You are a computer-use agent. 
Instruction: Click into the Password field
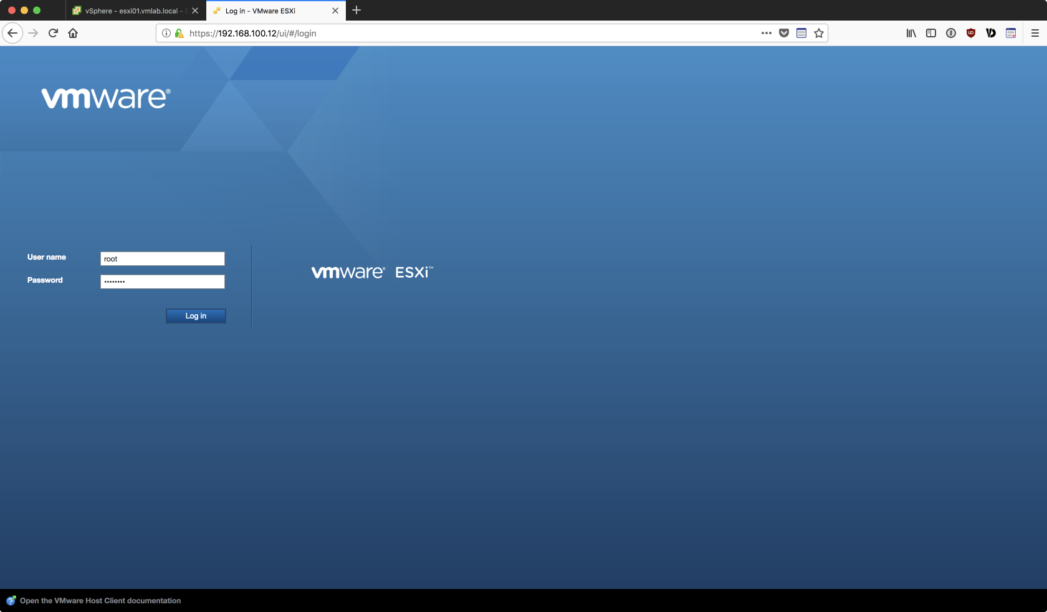coord(162,281)
